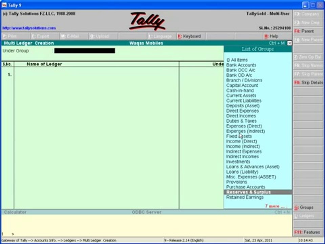The height and width of the screenshot is (244, 325).
Task: Click F3: Company side button
Action: [308, 14]
